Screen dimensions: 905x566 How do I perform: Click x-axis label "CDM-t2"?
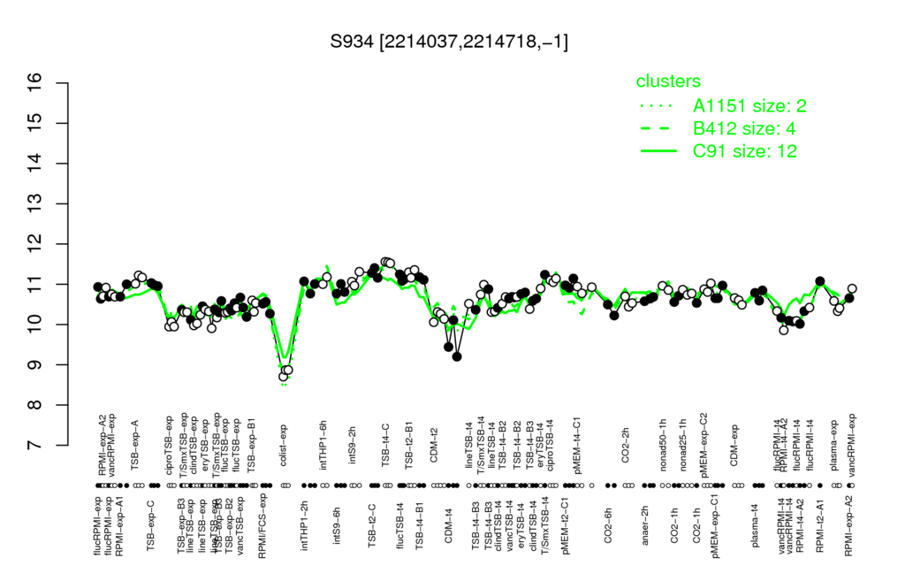[x=434, y=446]
